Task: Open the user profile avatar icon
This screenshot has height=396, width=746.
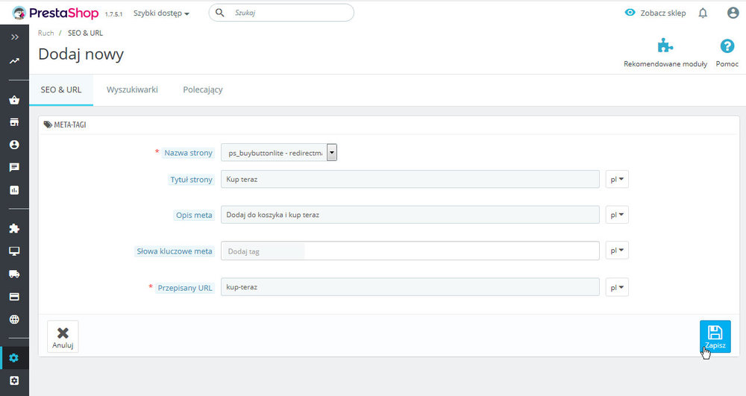Action: click(x=733, y=13)
